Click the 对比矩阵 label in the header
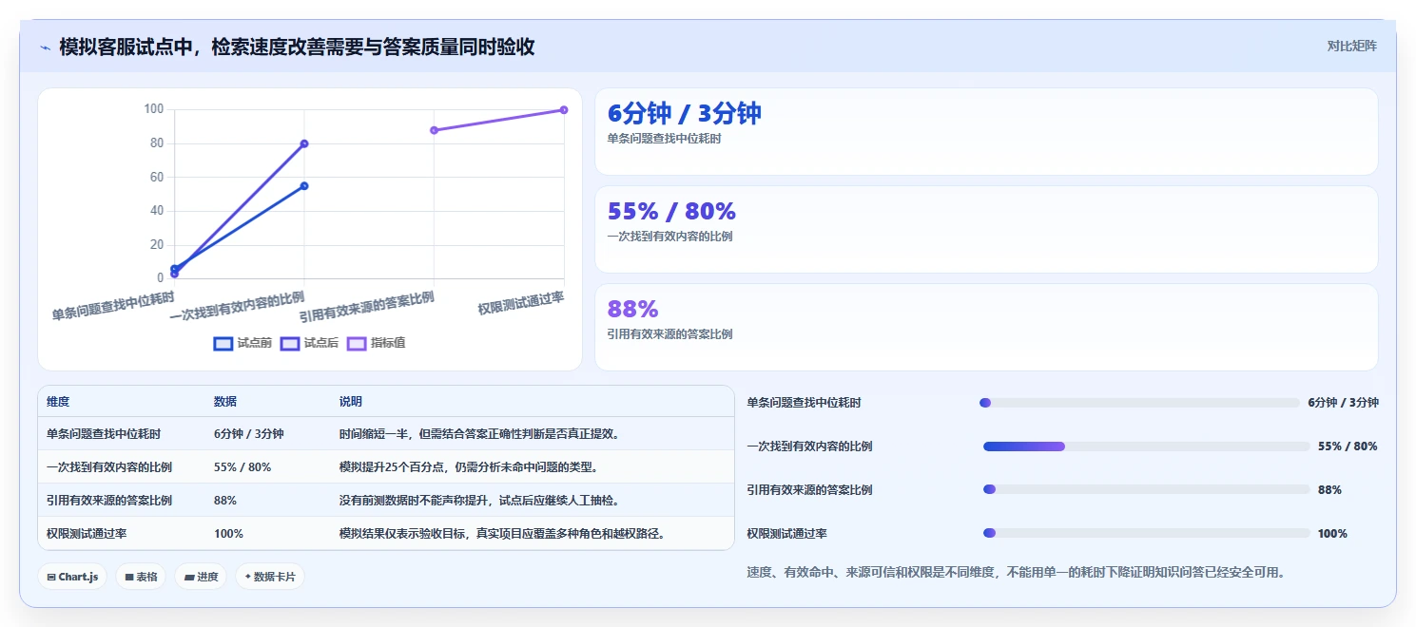 click(x=1351, y=46)
